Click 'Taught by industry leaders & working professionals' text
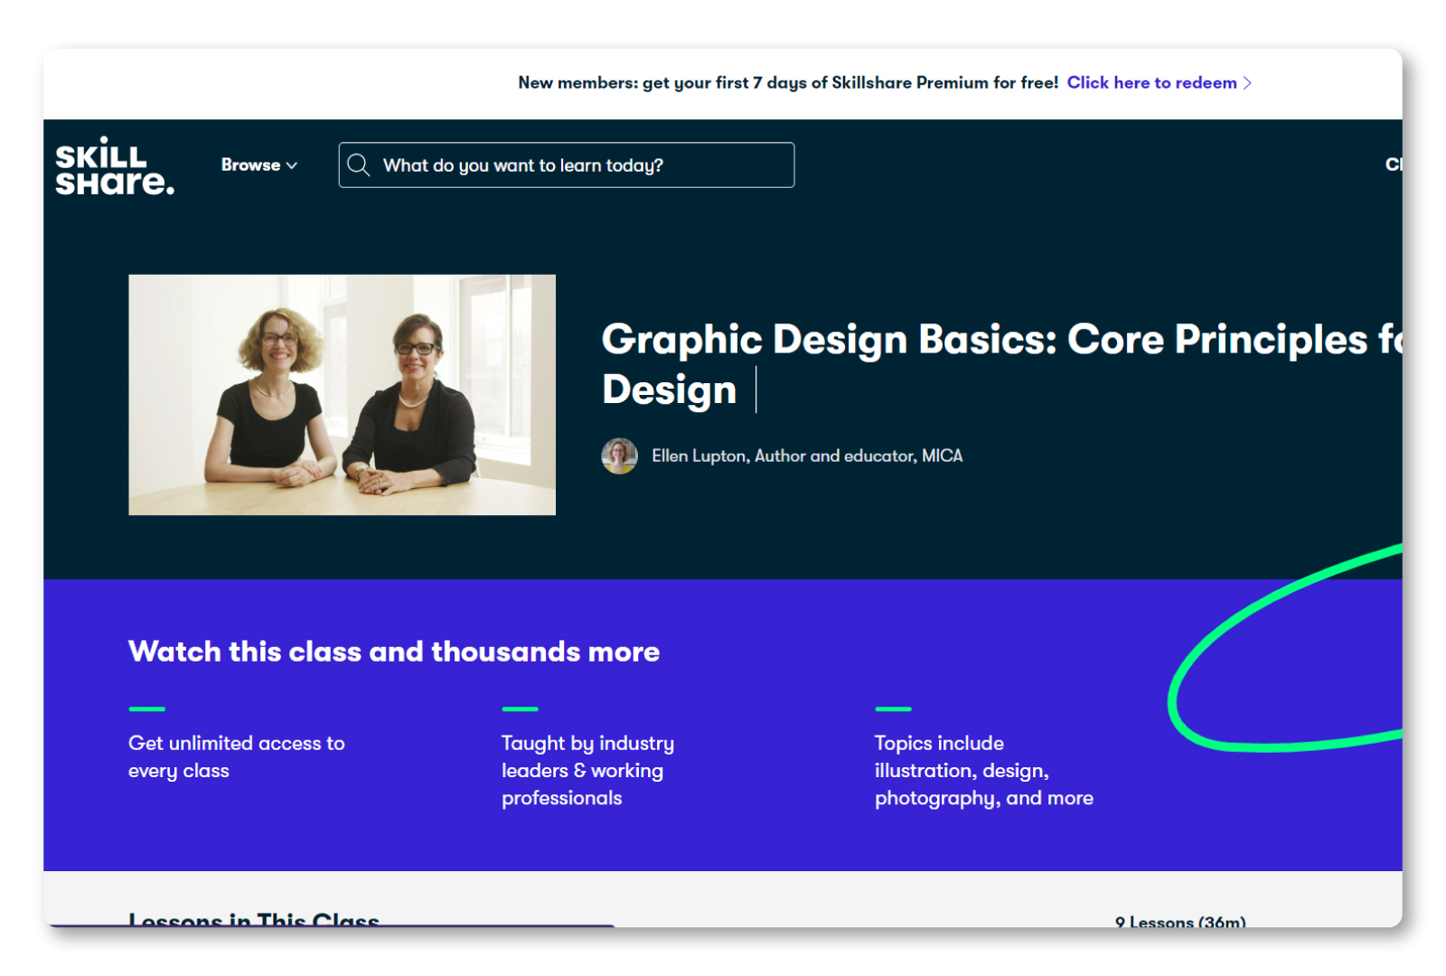Image resolution: width=1446 pixels, height=976 pixels. [588, 770]
